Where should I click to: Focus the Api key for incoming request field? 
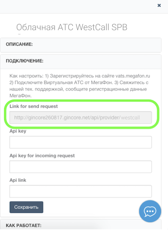(x=81, y=167)
